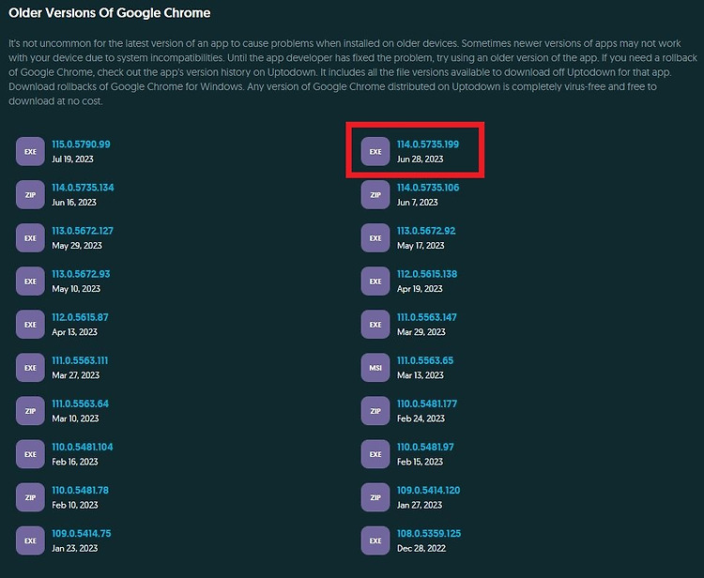Screen dimensions: 704x578
Task: Open version link 110.0.5481.78
Action: click(80, 490)
